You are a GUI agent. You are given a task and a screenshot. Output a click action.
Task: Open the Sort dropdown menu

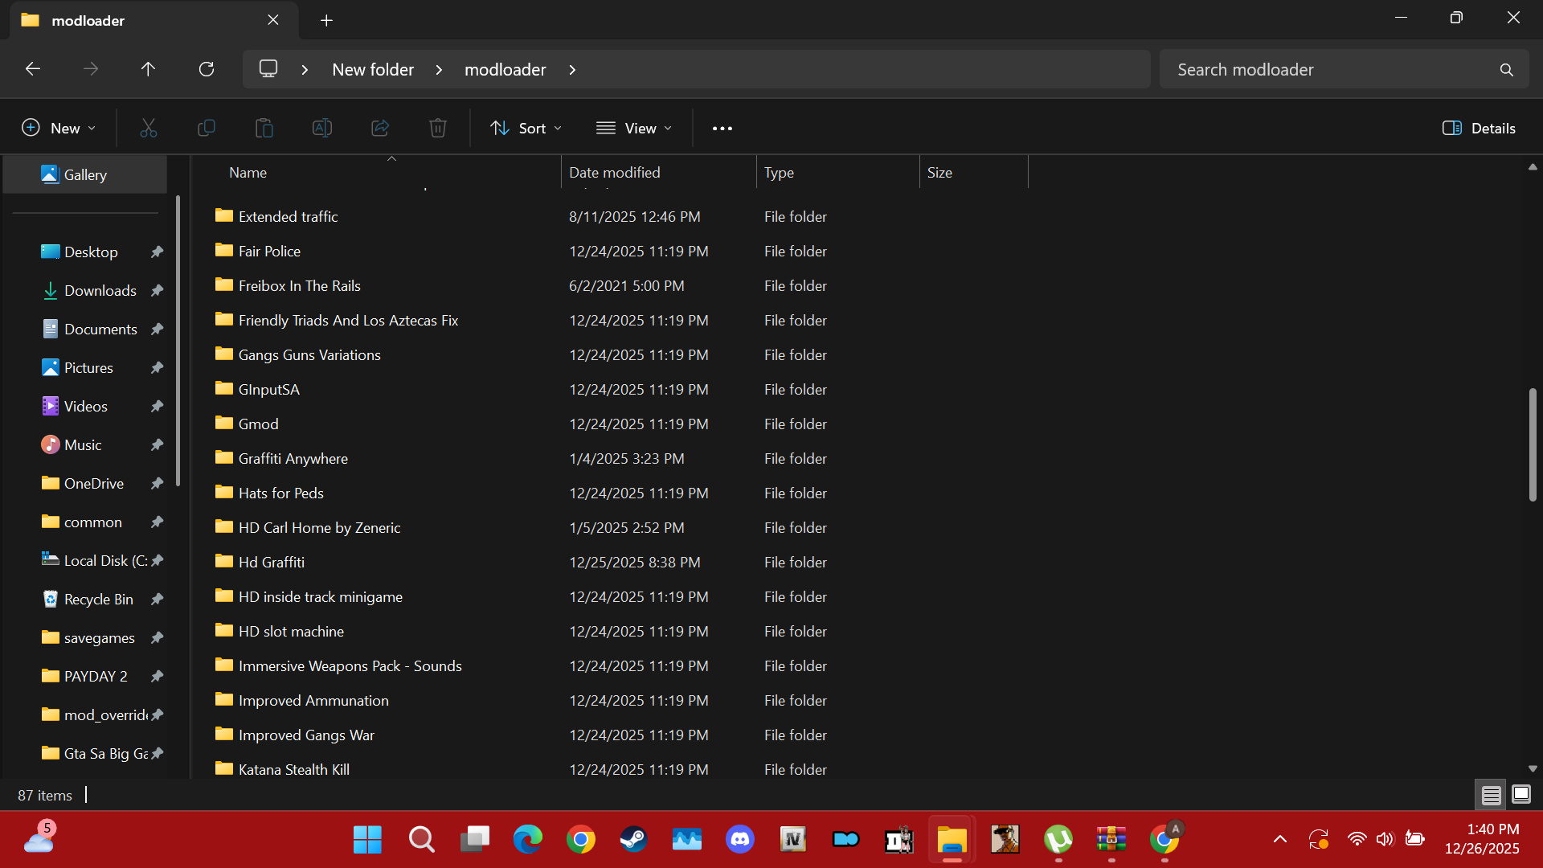click(526, 128)
